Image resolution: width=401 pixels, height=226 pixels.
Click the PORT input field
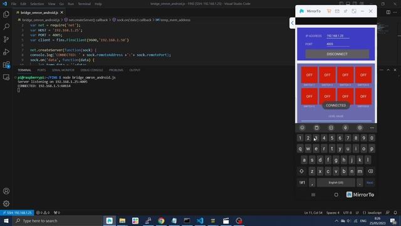coord(338,44)
